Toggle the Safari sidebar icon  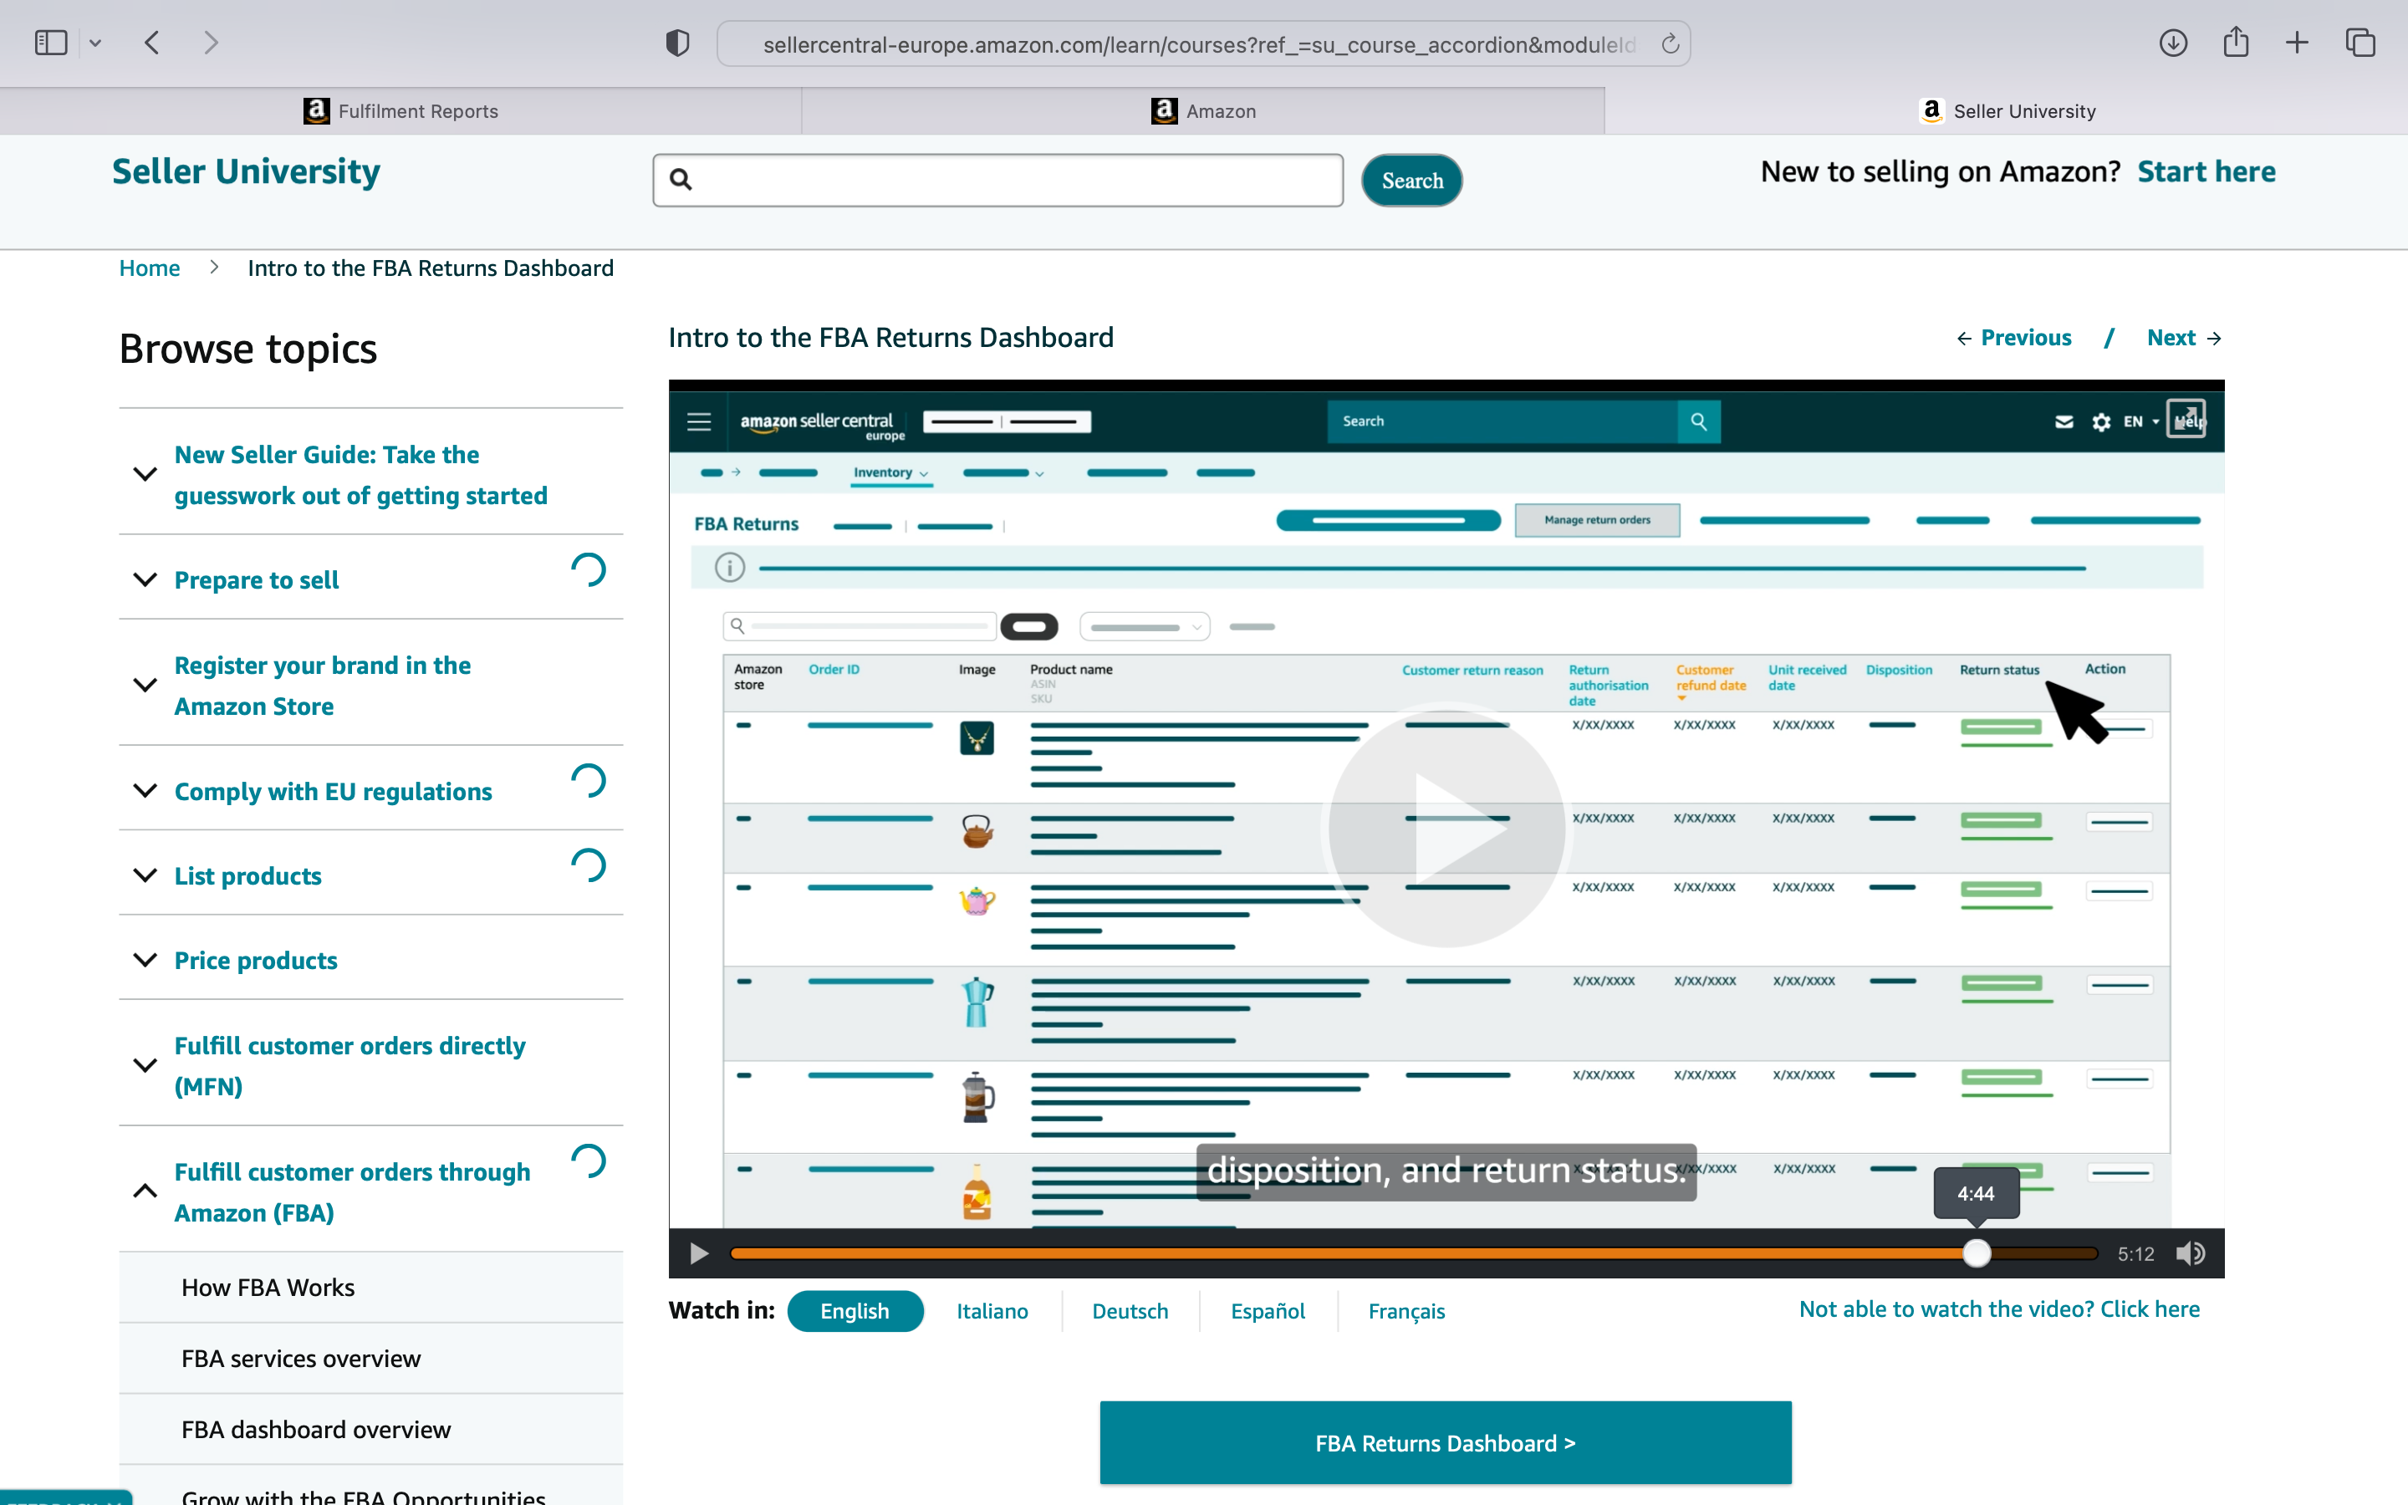click(x=51, y=43)
